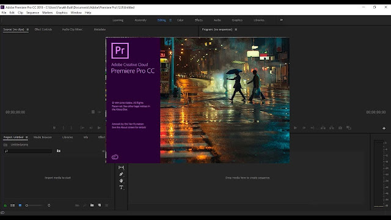Select the Pen tool
The height and width of the screenshot is (220, 391).
point(121,174)
